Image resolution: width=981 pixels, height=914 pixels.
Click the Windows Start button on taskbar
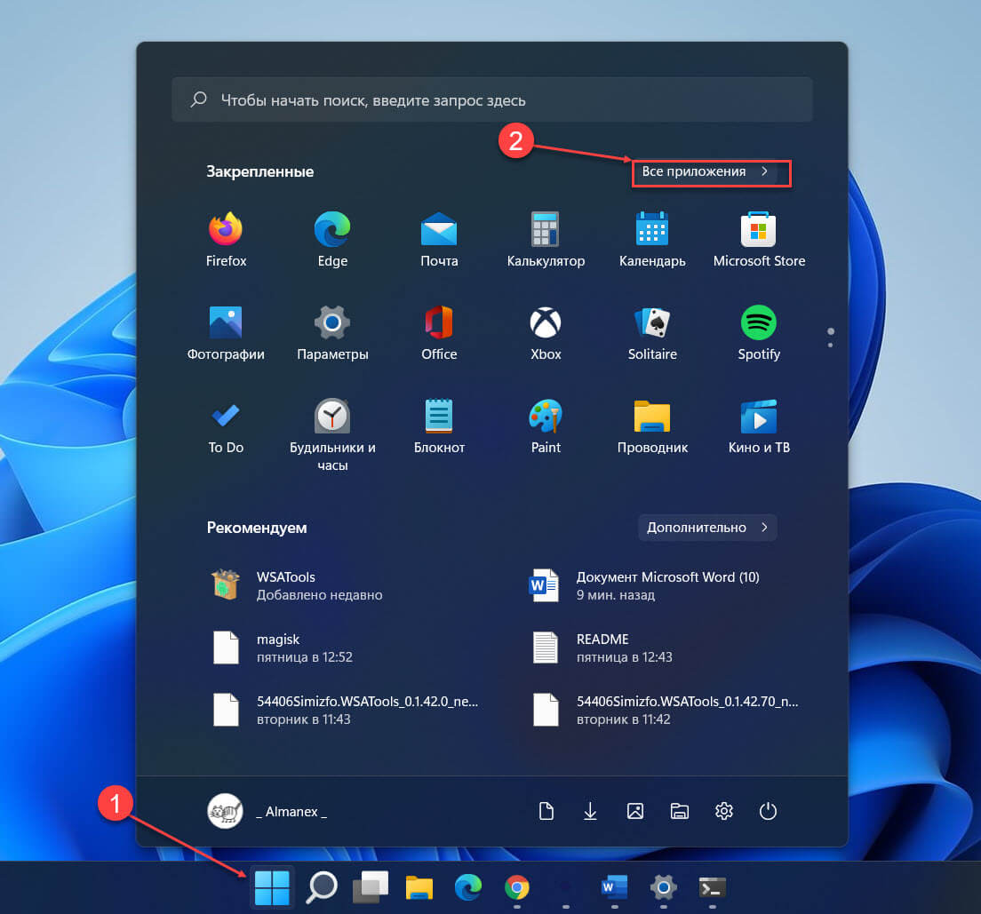point(272,887)
